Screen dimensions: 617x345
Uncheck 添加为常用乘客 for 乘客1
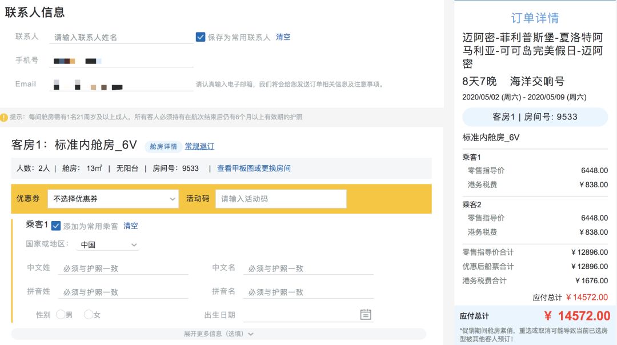(55, 226)
